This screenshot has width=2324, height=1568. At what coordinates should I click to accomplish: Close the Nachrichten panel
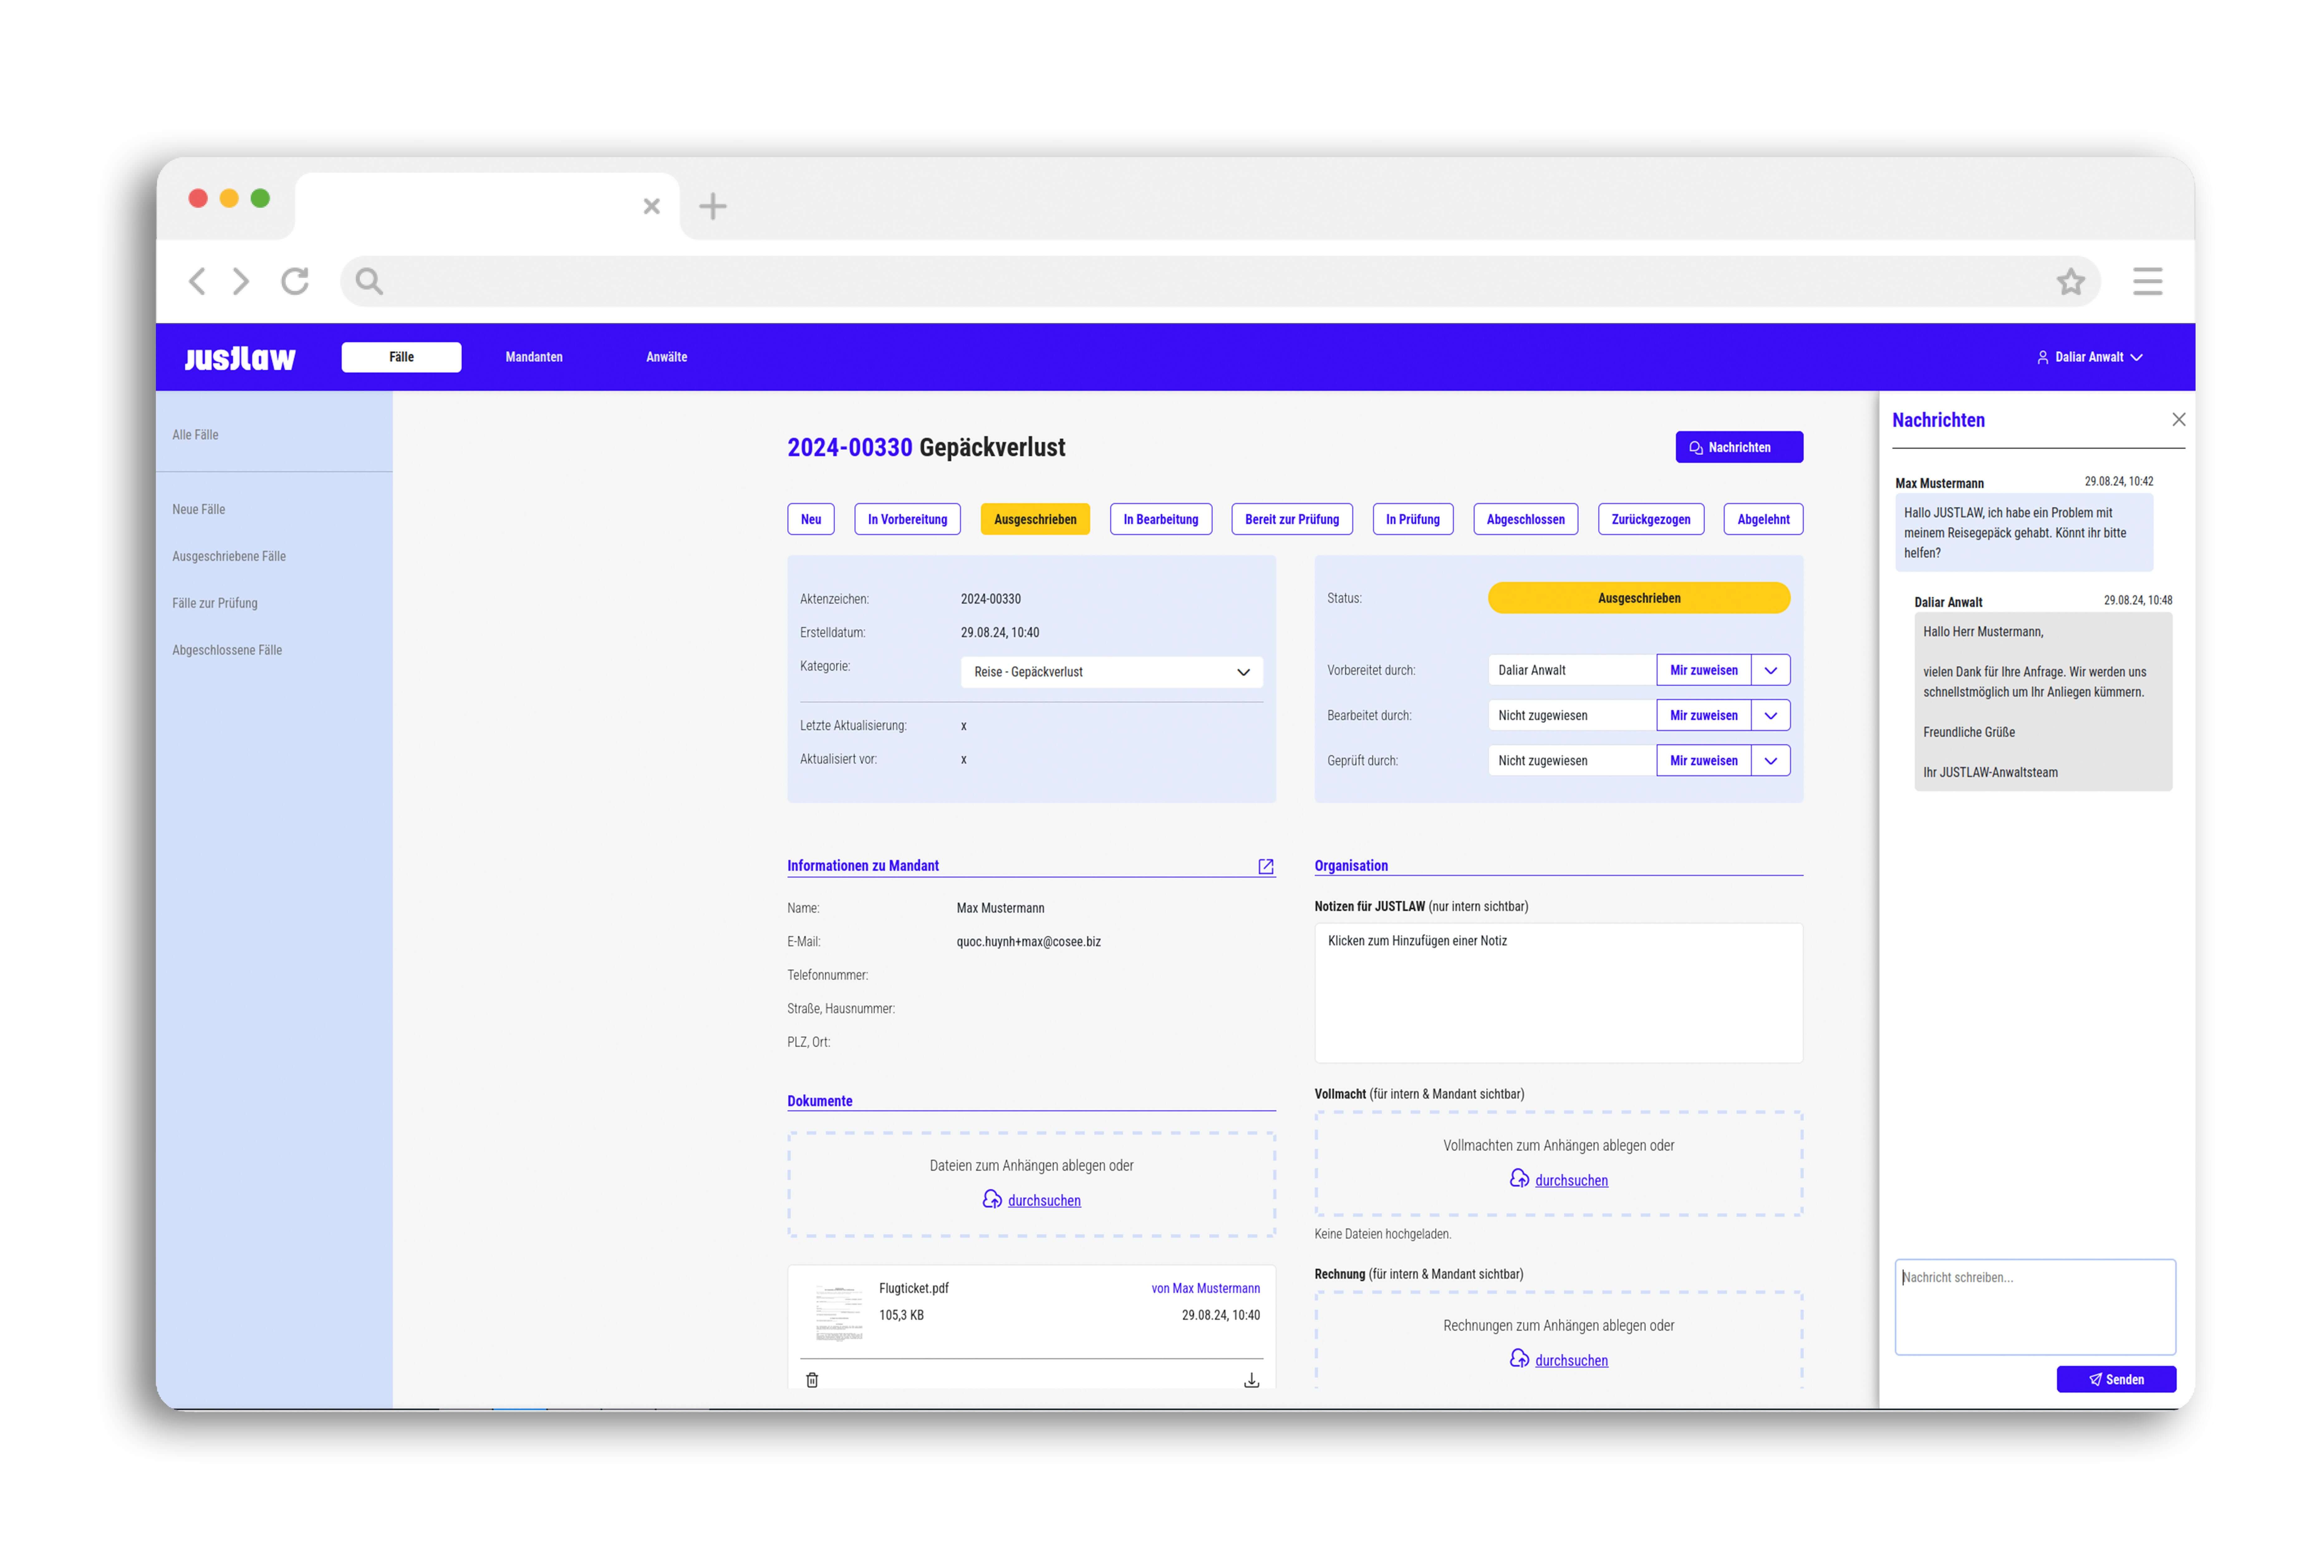click(x=2178, y=420)
